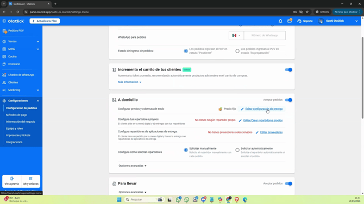The width and height of the screenshot is (364, 204).
Task: Open Brave browser from taskbar
Action: pyautogui.click(x=237, y=200)
